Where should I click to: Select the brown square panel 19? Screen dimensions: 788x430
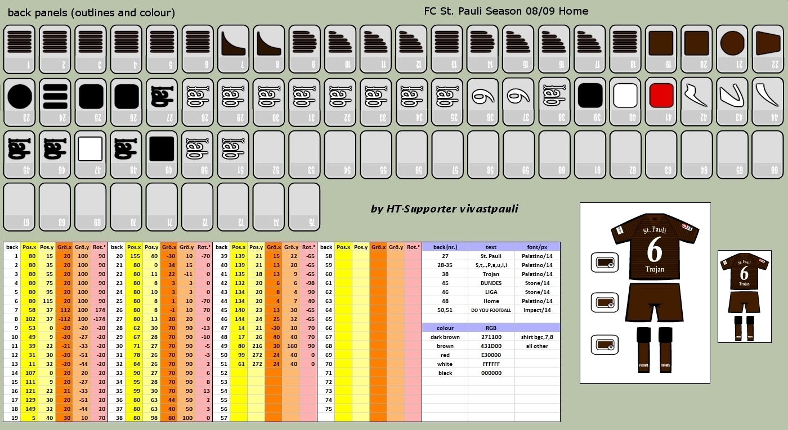pos(661,49)
